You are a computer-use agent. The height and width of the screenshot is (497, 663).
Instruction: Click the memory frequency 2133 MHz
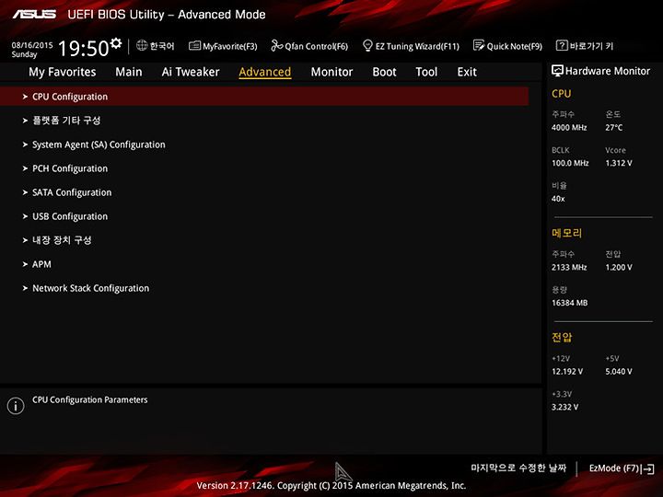[x=569, y=268]
